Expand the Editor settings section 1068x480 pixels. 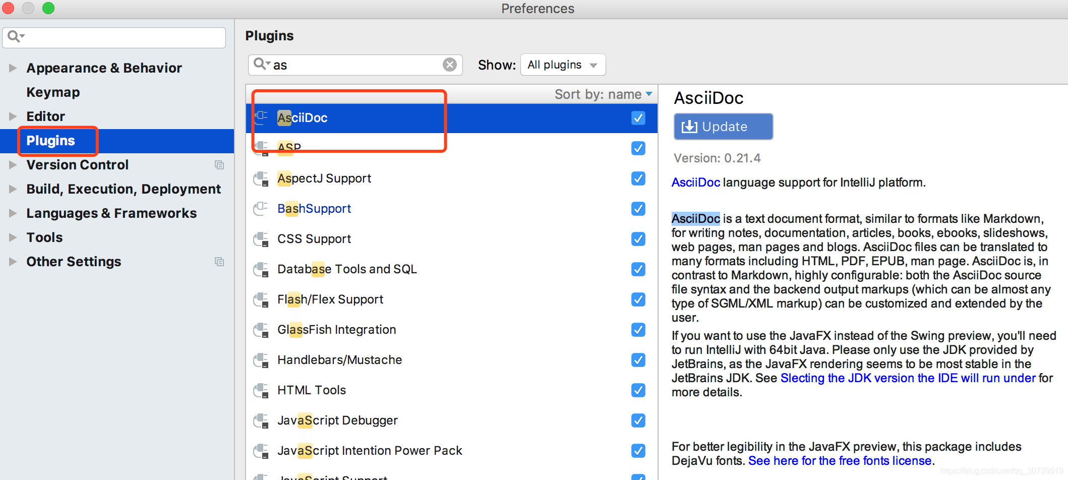coord(13,116)
